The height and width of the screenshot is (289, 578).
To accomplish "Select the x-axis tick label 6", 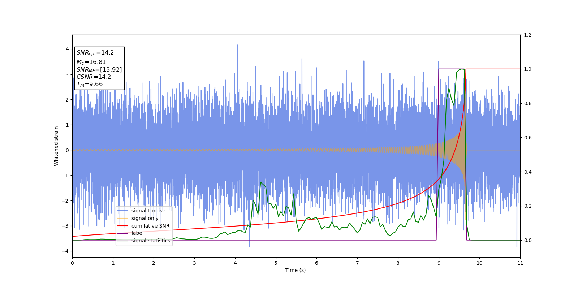I will [316, 263].
